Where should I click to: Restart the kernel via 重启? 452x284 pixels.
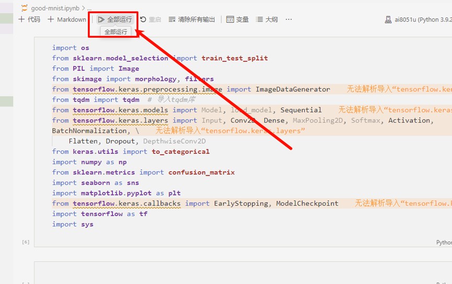(x=150, y=19)
